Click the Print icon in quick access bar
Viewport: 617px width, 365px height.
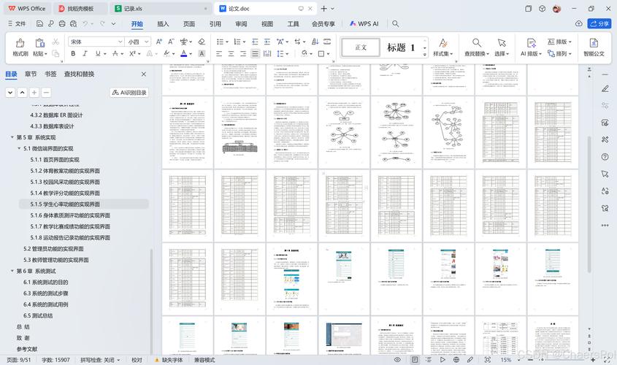(62, 23)
